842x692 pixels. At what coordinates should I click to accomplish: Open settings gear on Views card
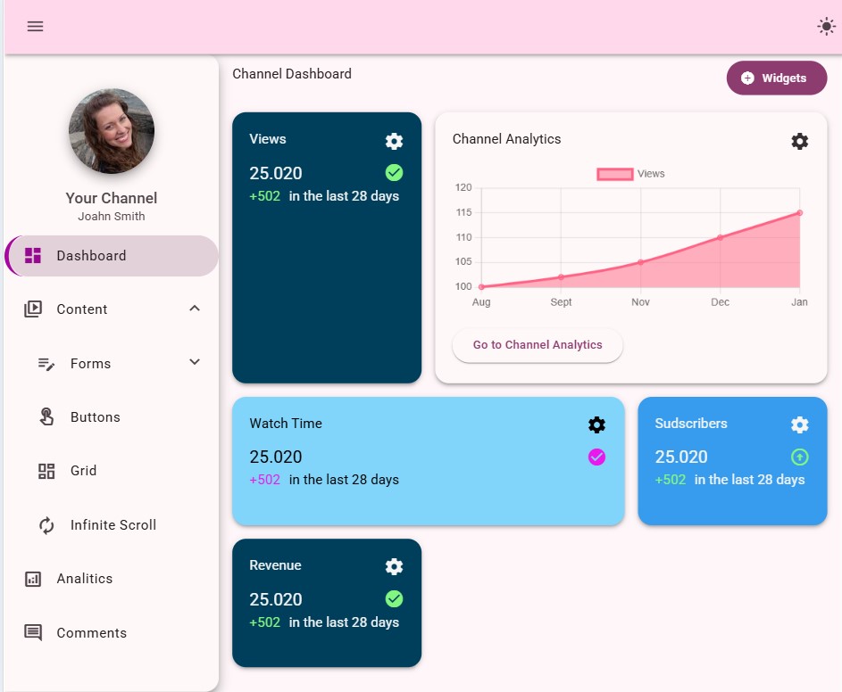(x=394, y=141)
